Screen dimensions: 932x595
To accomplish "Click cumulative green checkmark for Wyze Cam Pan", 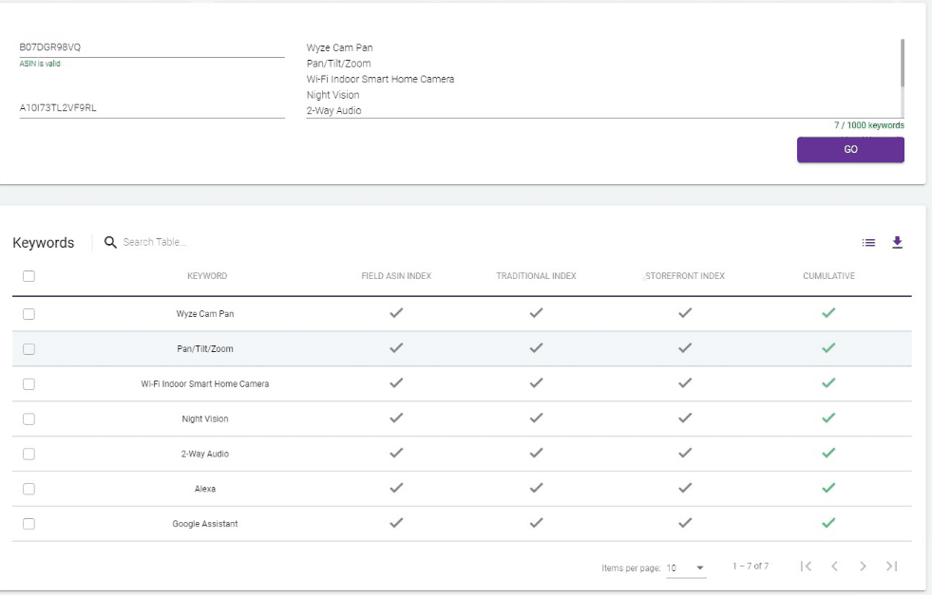I will point(827,313).
